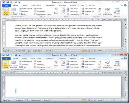Switch to Web Layout in Document1 window
The height and width of the screenshot is (103, 129).
(26, 9)
